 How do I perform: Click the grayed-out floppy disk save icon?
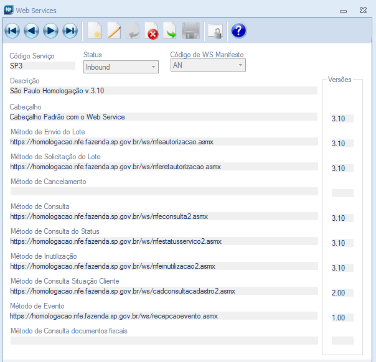[x=190, y=30]
